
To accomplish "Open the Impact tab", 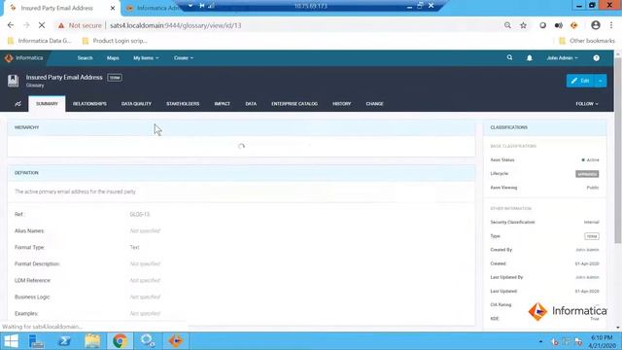I will [223, 104].
